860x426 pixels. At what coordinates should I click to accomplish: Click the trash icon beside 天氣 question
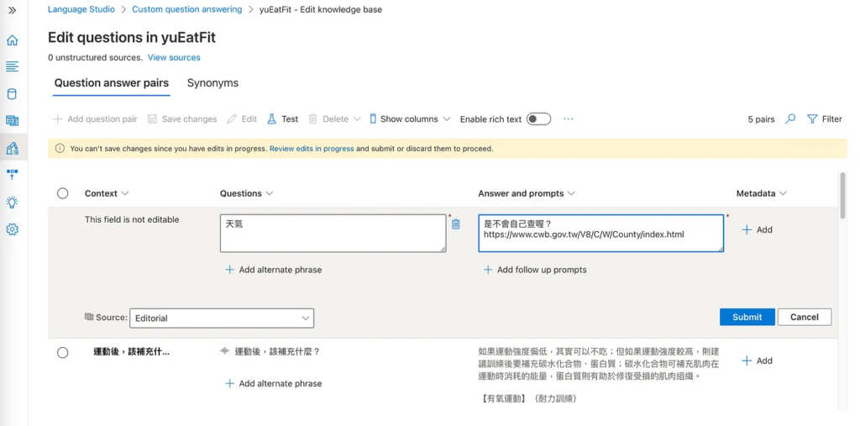point(456,224)
